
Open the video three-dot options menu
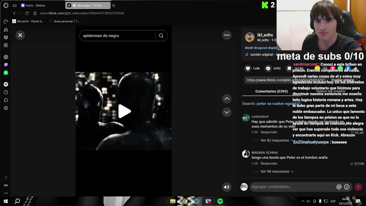tap(227, 35)
